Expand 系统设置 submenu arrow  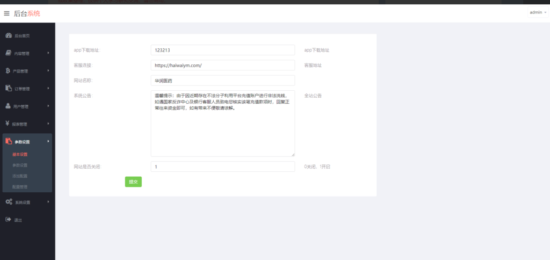click(x=48, y=202)
